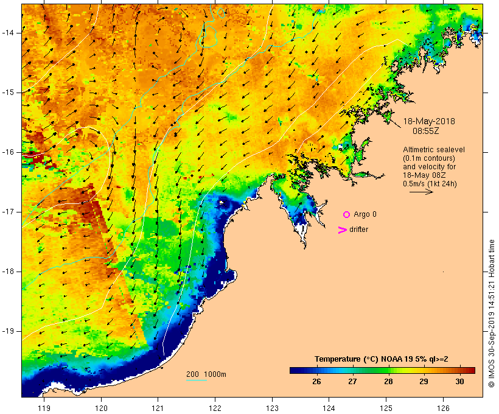Click the latitude axis label '-17'
This screenshot has height=414, width=499.
pos(8,212)
